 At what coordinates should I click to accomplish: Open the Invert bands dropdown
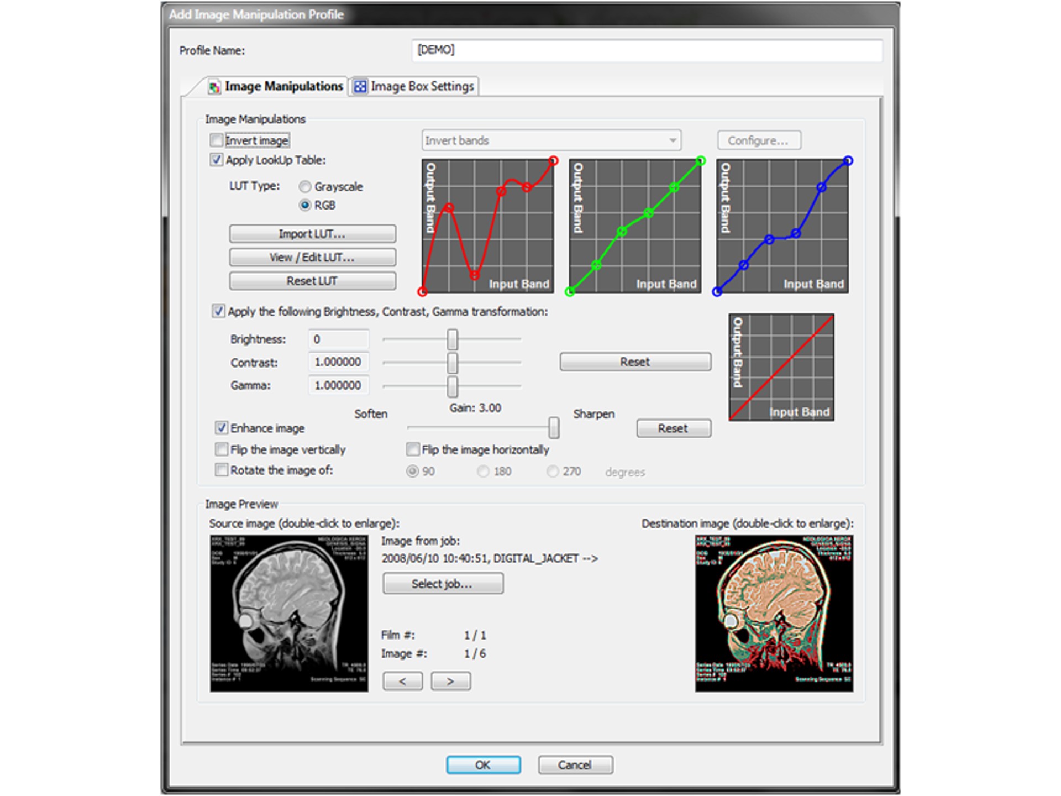tap(551, 140)
